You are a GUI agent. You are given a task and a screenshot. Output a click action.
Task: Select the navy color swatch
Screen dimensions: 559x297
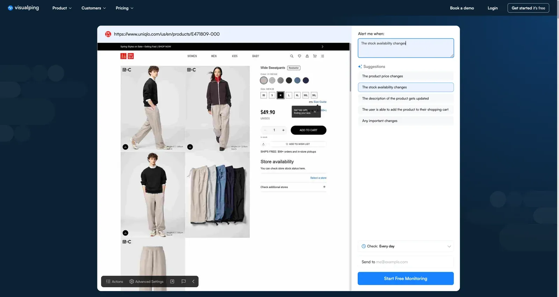click(306, 80)
